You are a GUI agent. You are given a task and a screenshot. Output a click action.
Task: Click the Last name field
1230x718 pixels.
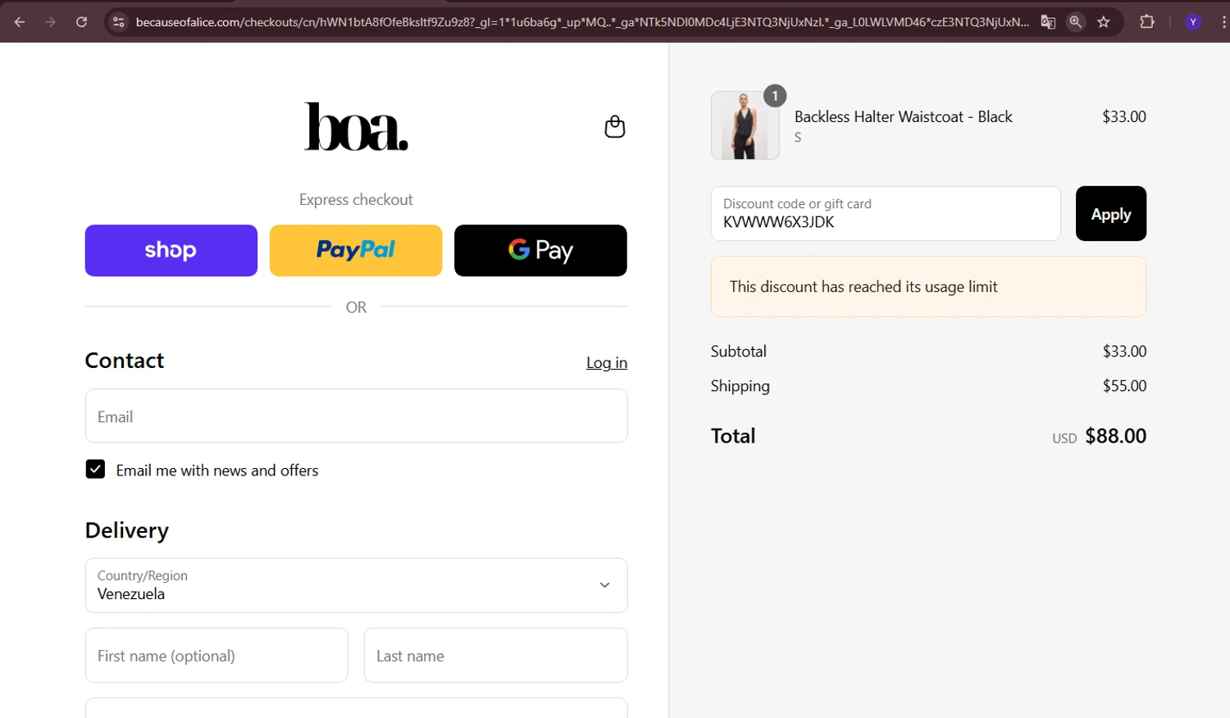[495, 656]
